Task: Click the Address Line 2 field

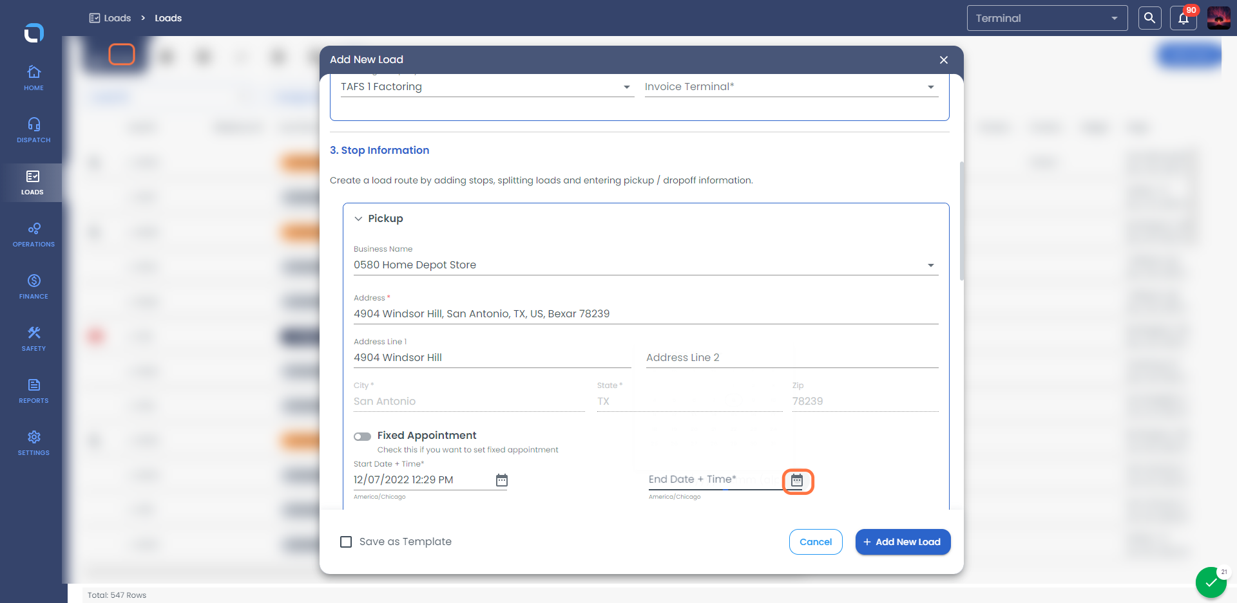Action: coord(792,358)
